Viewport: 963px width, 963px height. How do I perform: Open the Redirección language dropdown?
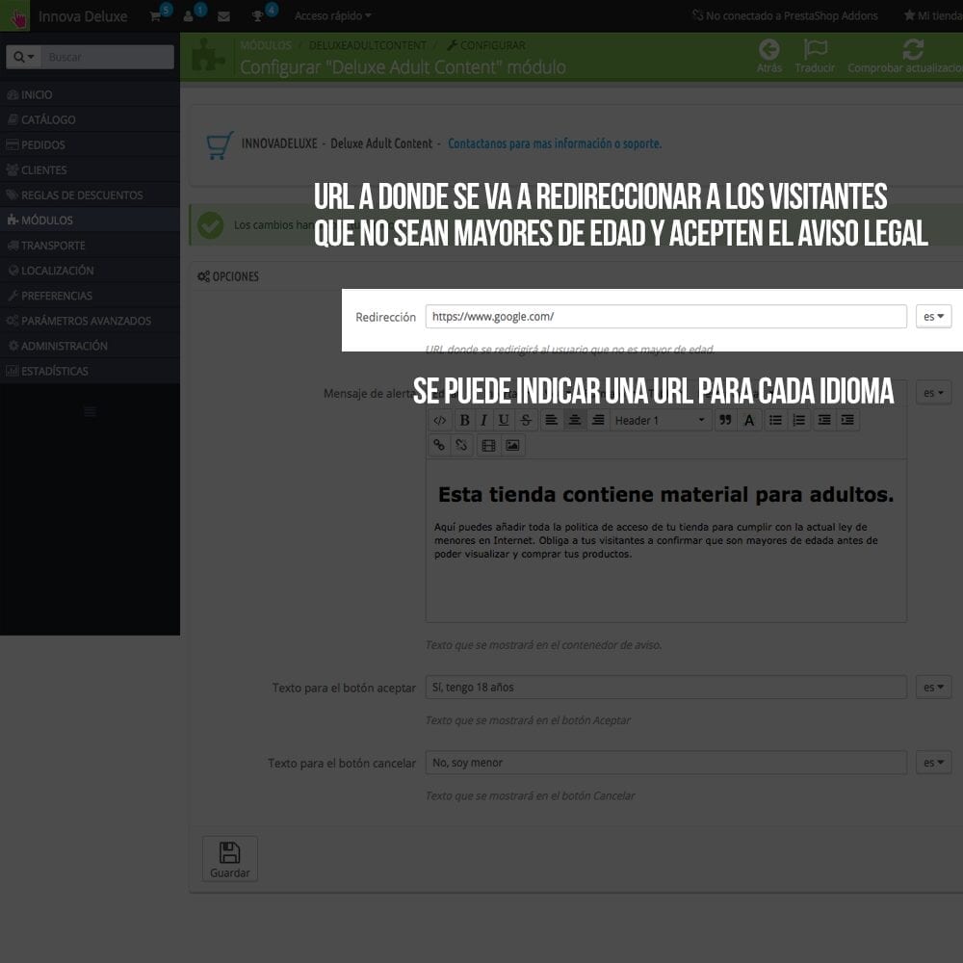point(933,316)
